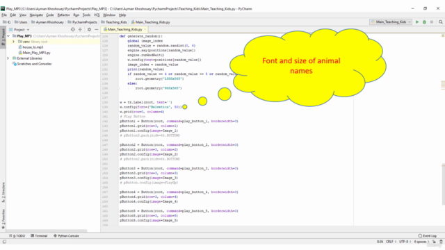445x250 pixels.
Task: Click Ayman Khoshouey breadcrumb in navigation bar
Action: 47,22
